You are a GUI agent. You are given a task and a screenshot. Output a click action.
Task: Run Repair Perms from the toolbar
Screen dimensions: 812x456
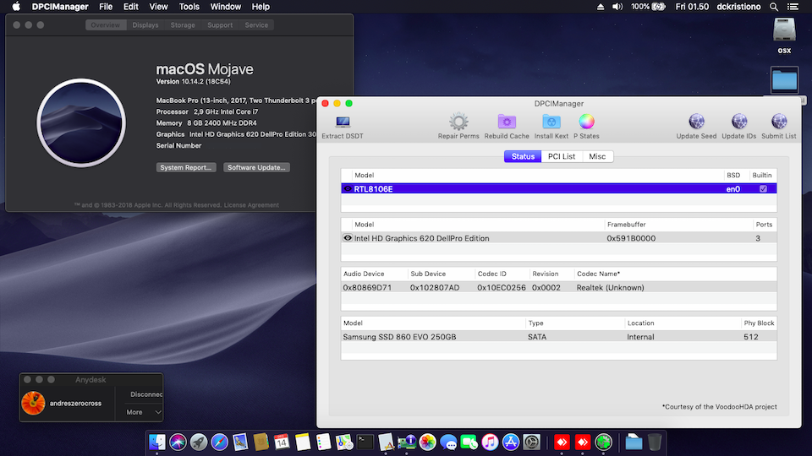(458, 122)
